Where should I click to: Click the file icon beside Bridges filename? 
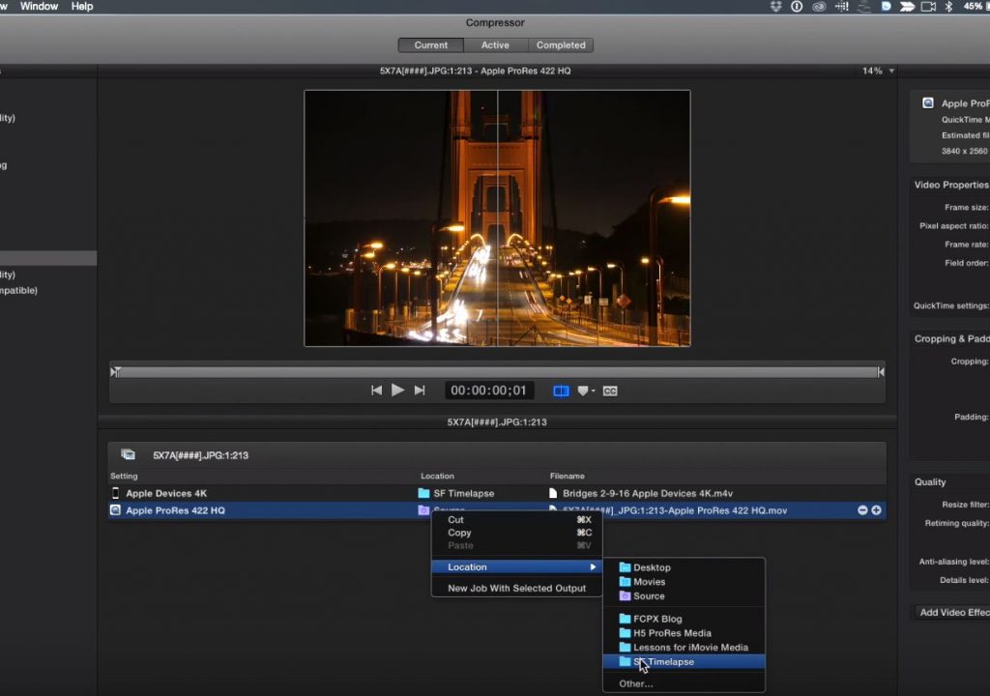tap(553, 493)
